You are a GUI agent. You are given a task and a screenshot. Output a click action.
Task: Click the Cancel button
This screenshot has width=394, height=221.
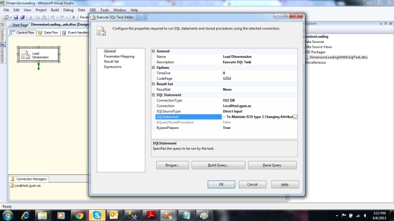[252, 184]
